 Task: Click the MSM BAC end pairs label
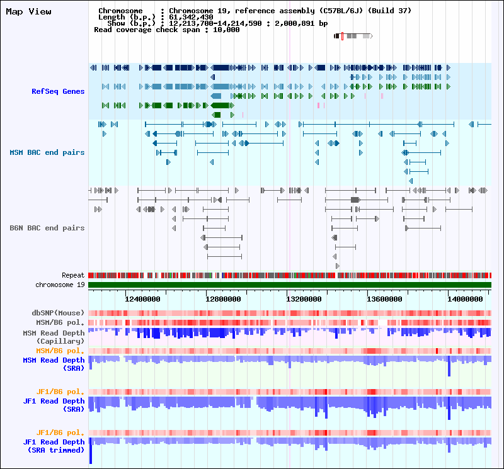[x=47, y=152]
